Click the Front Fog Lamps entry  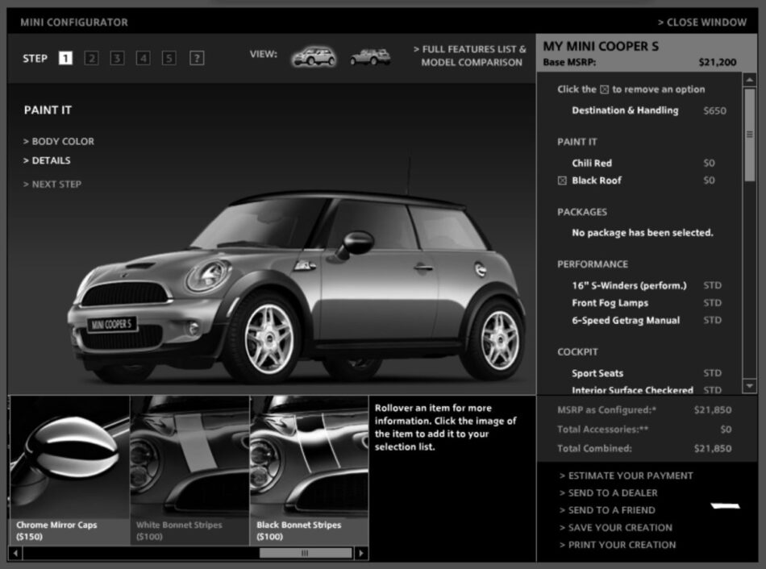[x=610, y=303]
